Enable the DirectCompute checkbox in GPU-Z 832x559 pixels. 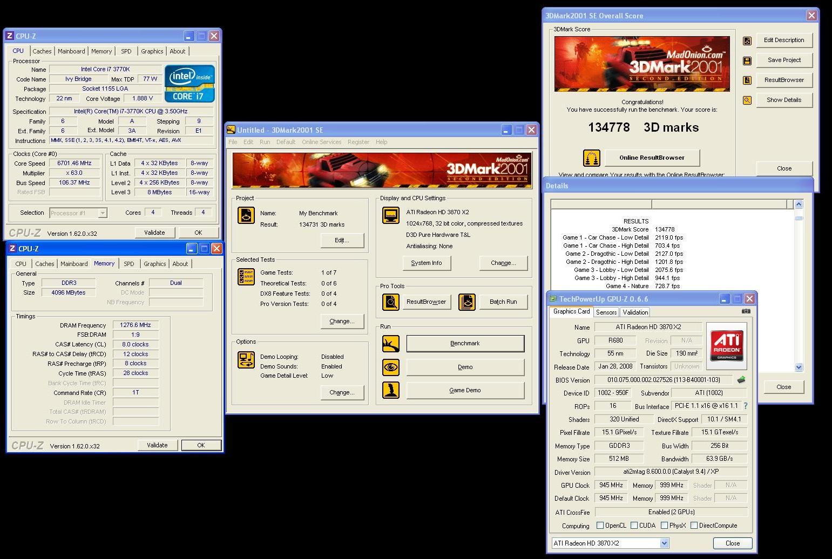(694, 525)
